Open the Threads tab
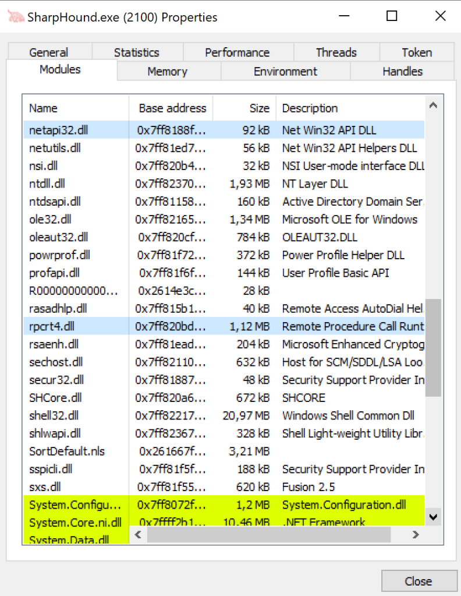This screenshot has width=461, height=596. pyautogui.click(x=336, y=52)
